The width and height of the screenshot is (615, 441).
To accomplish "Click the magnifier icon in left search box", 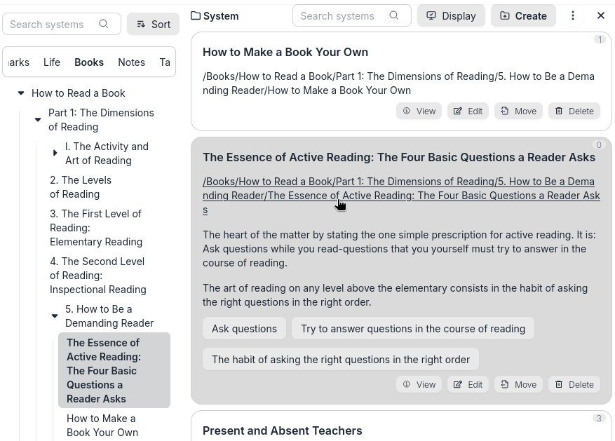I will (104, 24).
